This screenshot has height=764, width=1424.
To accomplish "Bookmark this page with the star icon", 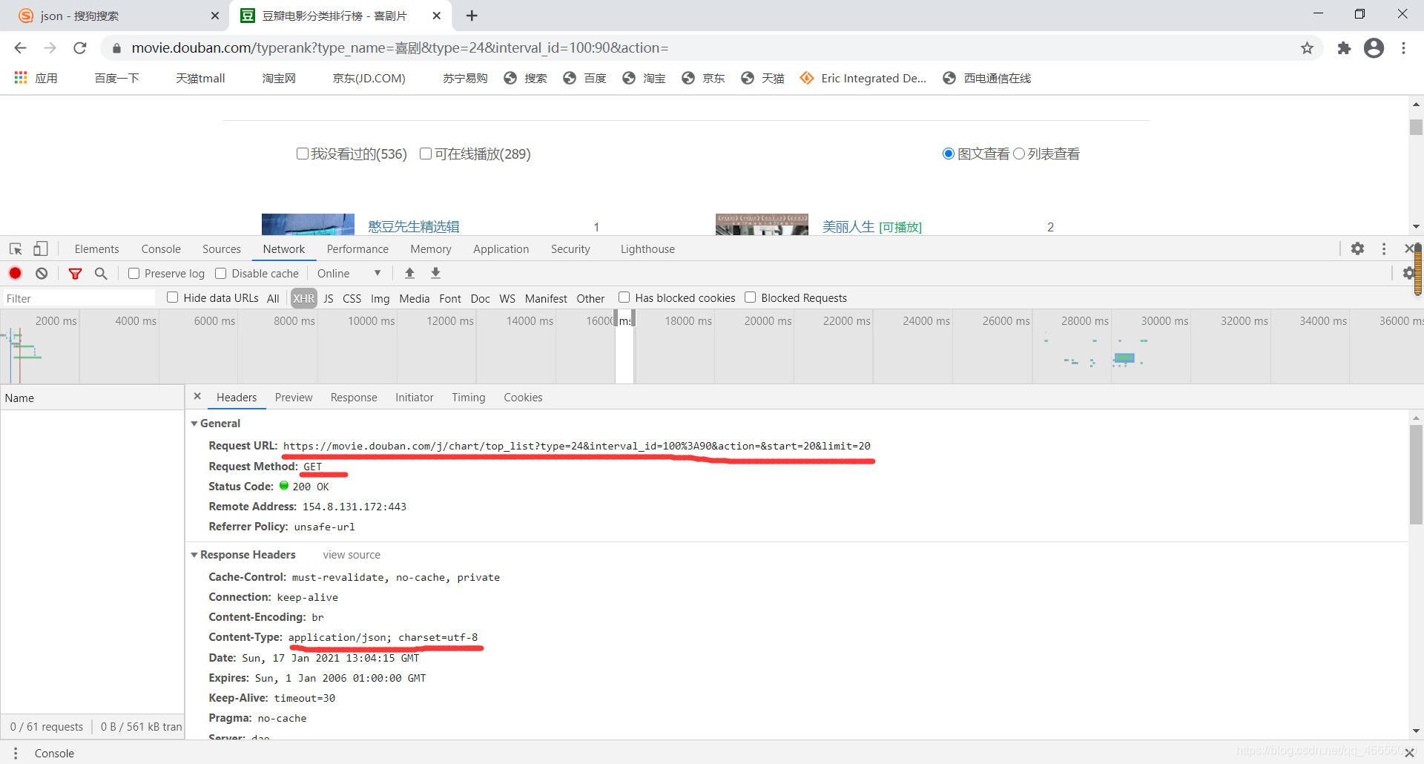I will click(x=1307, y=47).
